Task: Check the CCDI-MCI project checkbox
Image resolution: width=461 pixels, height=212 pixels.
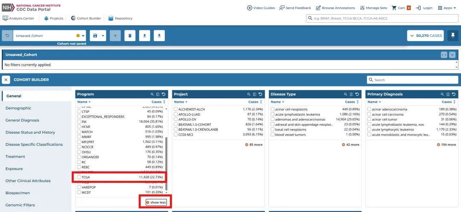Action: [176, 135]
